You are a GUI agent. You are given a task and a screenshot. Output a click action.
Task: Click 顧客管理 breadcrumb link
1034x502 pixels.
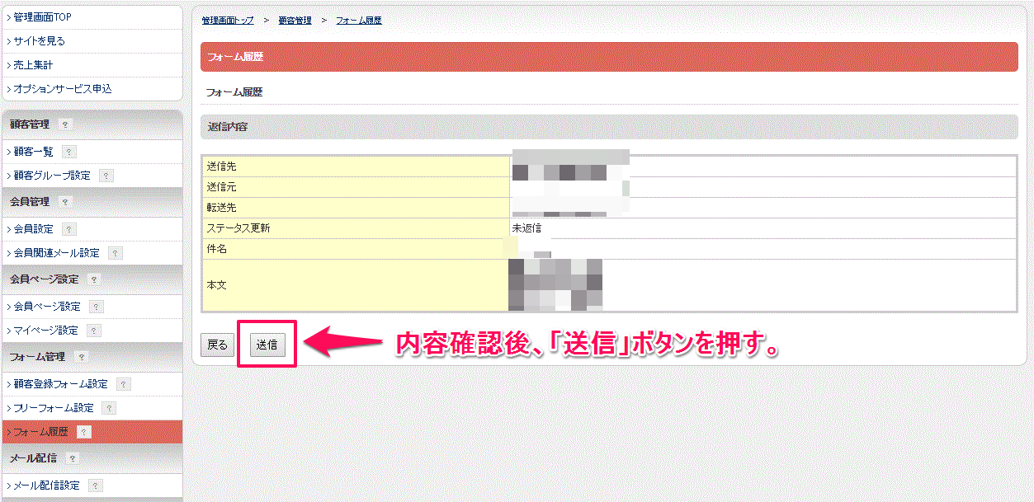(x=295, y=20)
